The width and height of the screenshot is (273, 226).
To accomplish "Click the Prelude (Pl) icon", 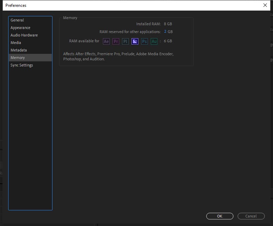I will 125,41.
